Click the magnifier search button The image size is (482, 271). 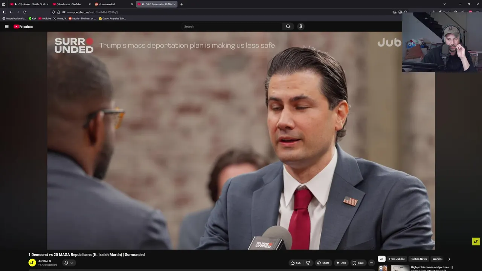(288, 26)
